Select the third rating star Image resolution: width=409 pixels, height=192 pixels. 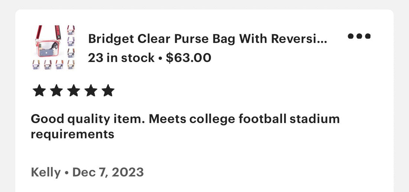(x=74, y=90)
